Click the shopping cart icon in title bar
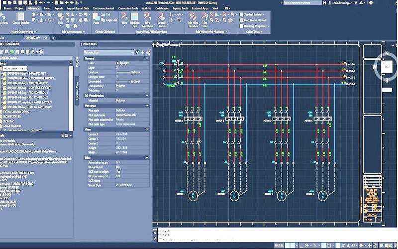This screenshot has height=249, width=398. 356,3
